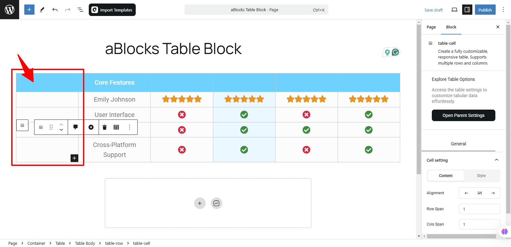Switch to the Page tab
Image resolution: width=511 pixels, height=247 pixels.
431,27
